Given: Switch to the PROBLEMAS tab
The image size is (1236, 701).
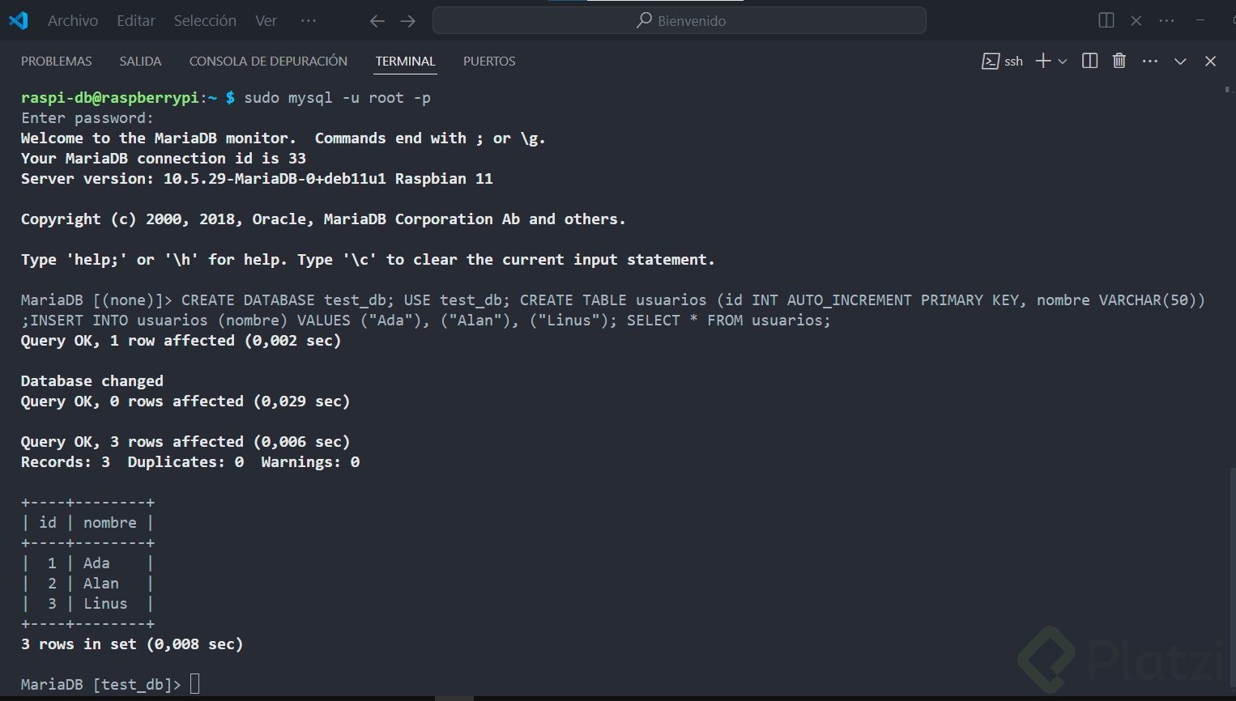Looking at the screenshot, I should coord(57,62).
